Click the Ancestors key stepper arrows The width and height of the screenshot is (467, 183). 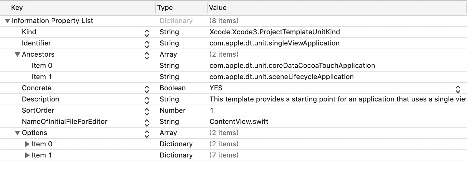pyautogui.click(x=147, y=55)
